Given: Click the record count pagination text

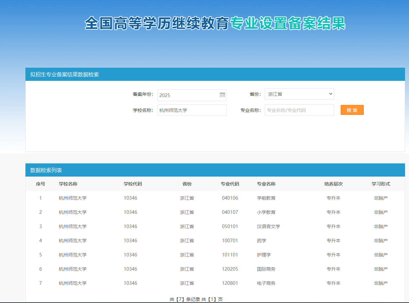Looking at the screenshot, I should coord(196,299).
